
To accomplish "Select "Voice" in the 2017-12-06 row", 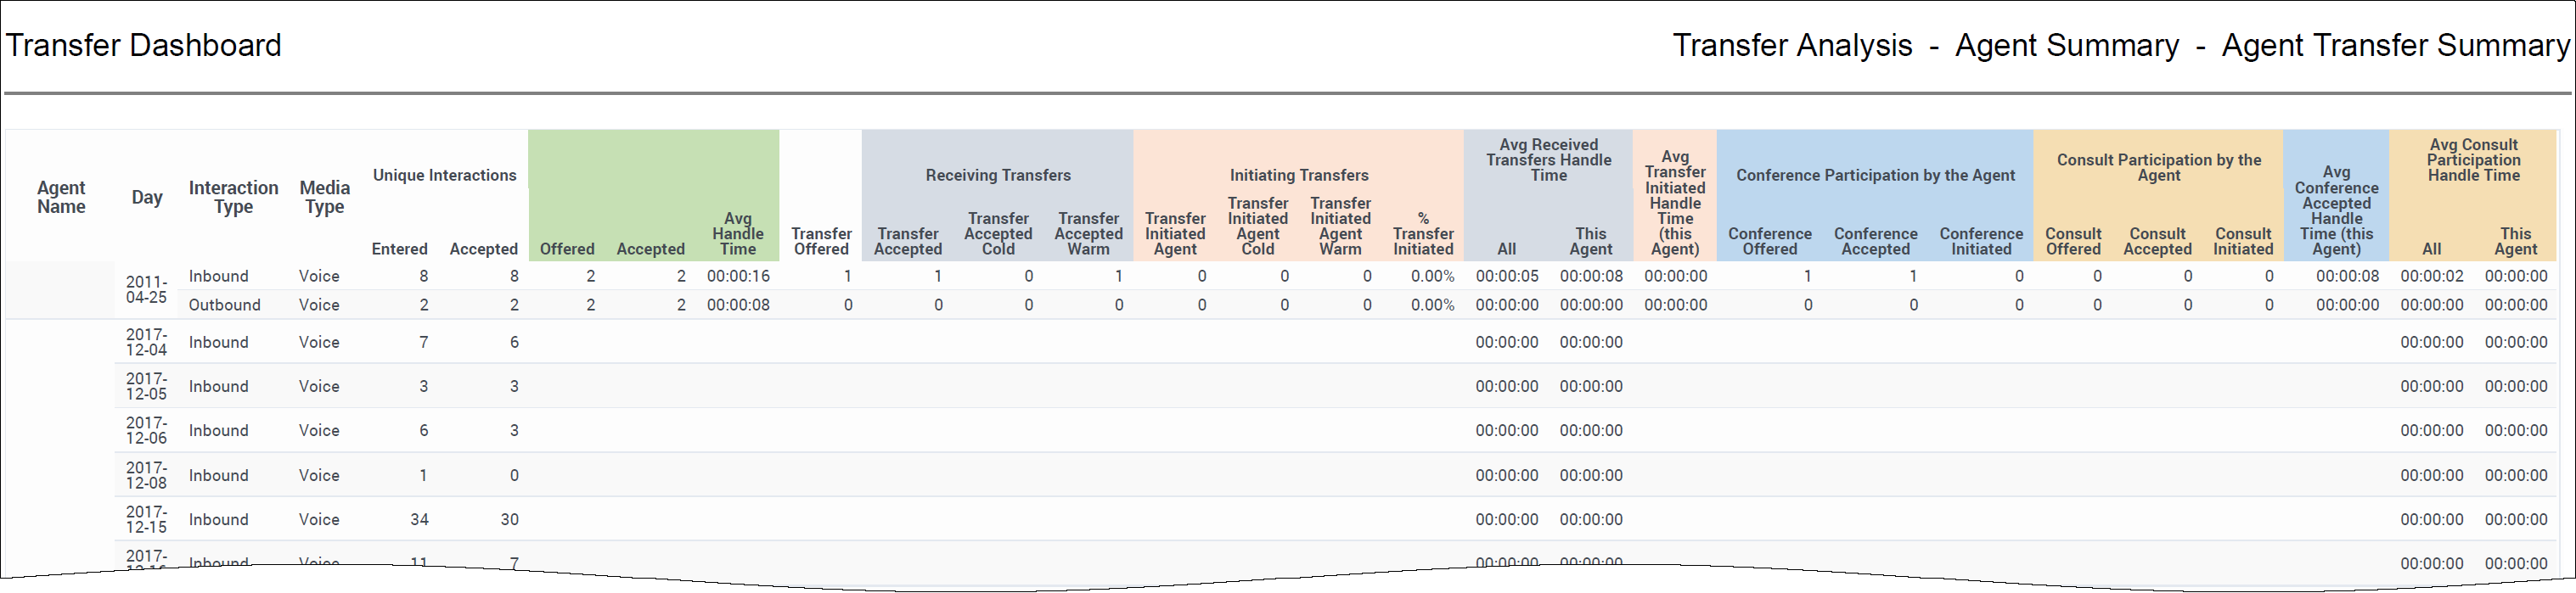I will point(319,430).
